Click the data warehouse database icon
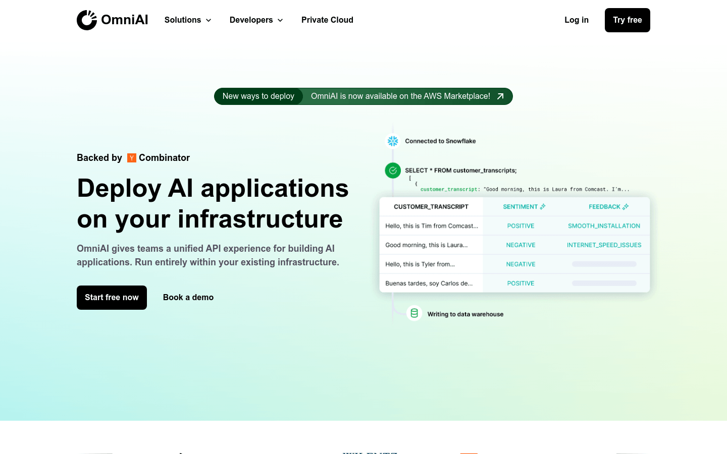727x454 pixels. tap(414, 313)
